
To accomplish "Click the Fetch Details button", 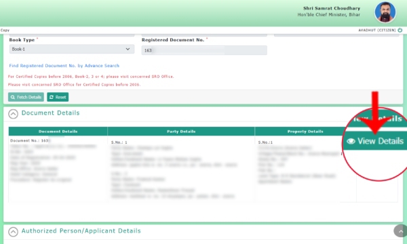I will point(26,97).
